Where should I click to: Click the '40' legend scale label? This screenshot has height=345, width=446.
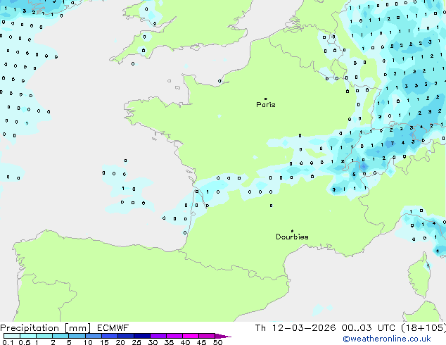tap(185, 342)
